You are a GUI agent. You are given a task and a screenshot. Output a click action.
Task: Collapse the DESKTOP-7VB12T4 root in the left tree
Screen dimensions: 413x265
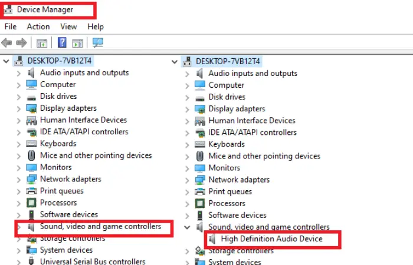6,61
